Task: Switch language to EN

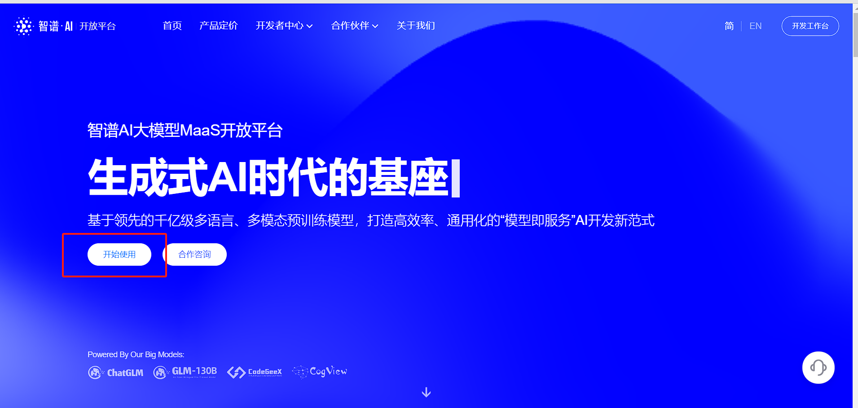Action: pos(755,26)
